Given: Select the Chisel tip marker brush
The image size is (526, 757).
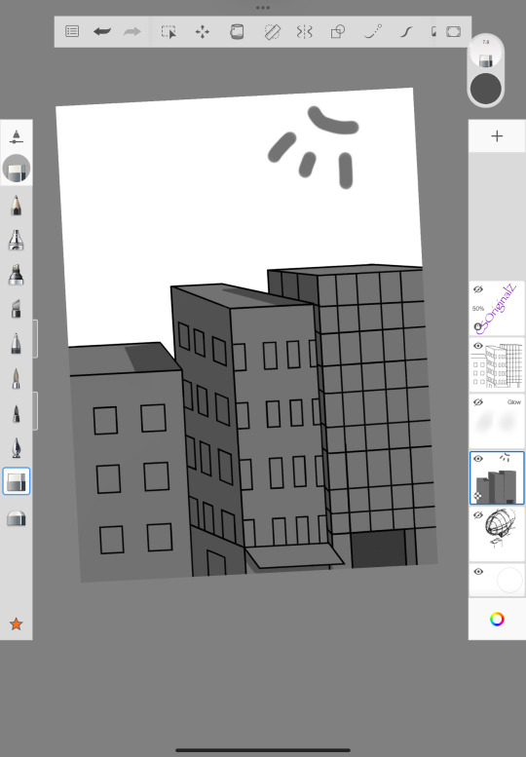Looking at the screenshot, I should [16, 309].
